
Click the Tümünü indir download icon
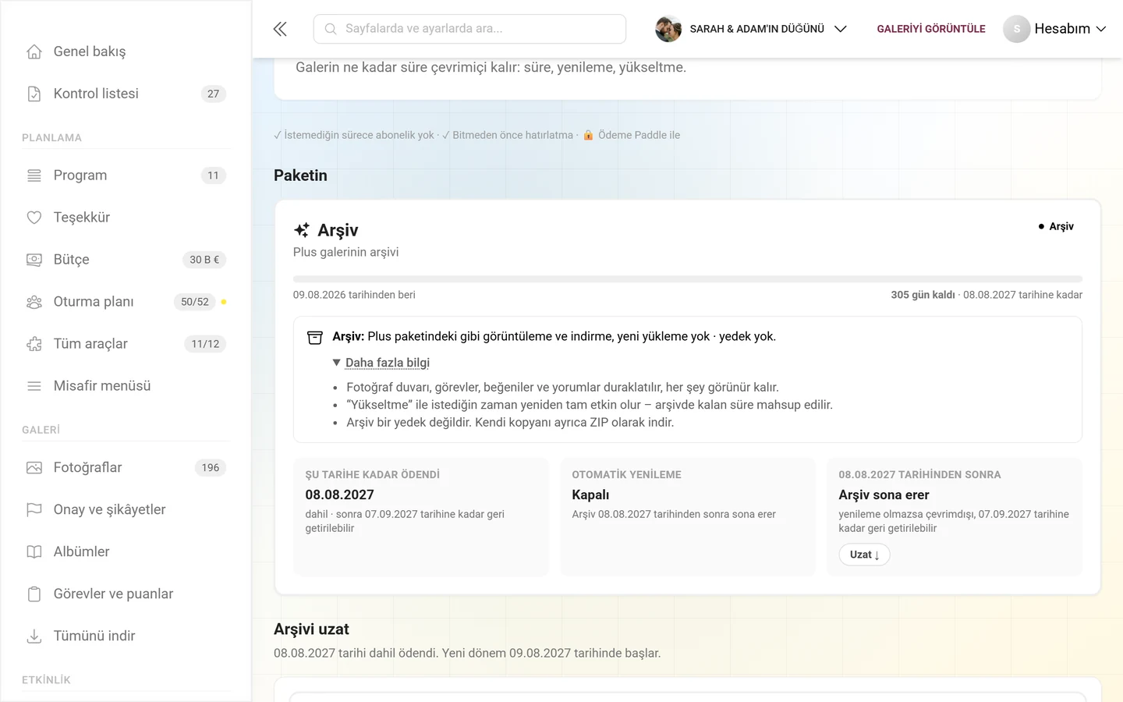pos(34,636)
